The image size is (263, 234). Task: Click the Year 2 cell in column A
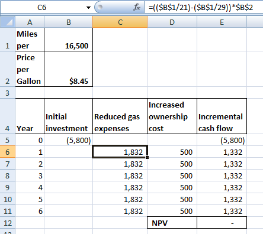click(x=30, y=164)
